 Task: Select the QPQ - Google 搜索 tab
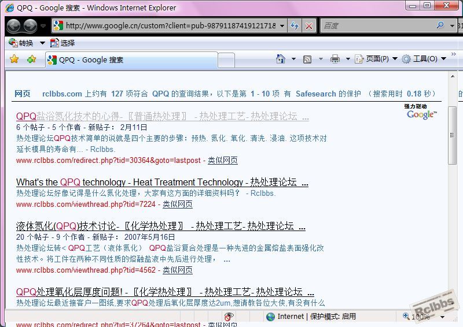(x=131, y=60)
